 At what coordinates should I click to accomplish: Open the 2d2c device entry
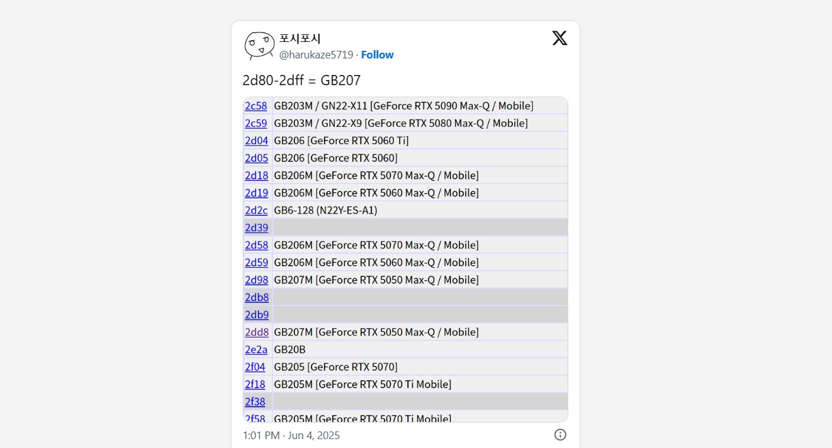click(x=256, y=210)
